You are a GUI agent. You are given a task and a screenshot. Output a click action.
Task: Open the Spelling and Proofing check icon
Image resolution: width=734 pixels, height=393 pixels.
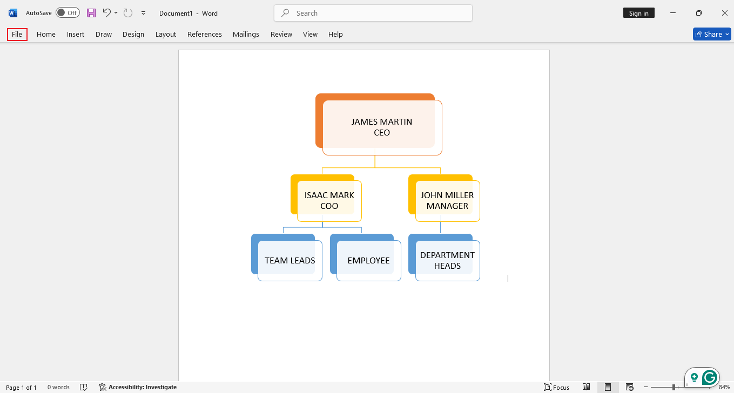point(84,387)
